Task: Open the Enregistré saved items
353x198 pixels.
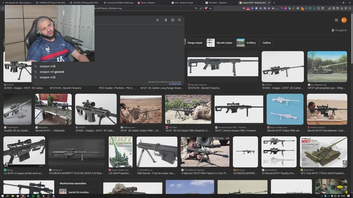Action: pyautogui.click(x=339, y=30)
